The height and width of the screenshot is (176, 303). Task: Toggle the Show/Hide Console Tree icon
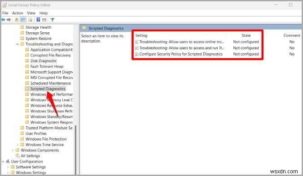point(23,19)
